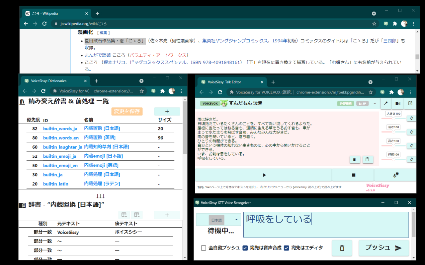The height and width of the screenshot is (265, 425).
Task: Start playback with the Talk Editor play button
Action: (x=264, y=175)
